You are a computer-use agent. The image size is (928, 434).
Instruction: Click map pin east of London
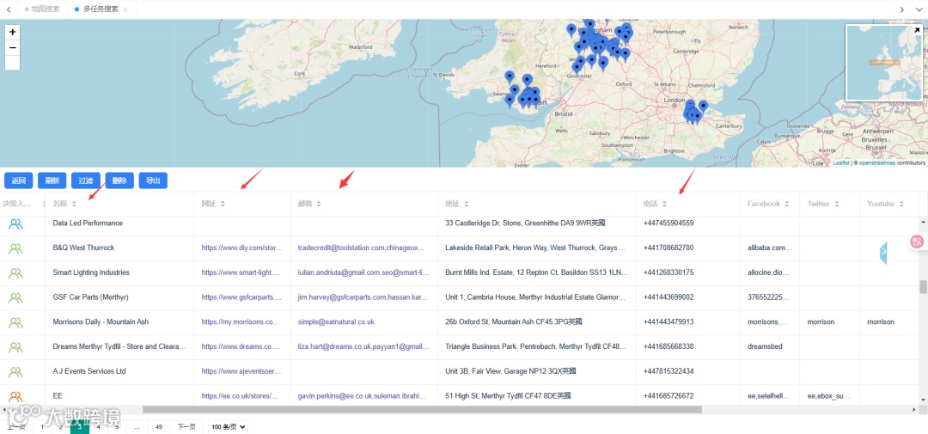pyautogui.click(x=703, y=107)
